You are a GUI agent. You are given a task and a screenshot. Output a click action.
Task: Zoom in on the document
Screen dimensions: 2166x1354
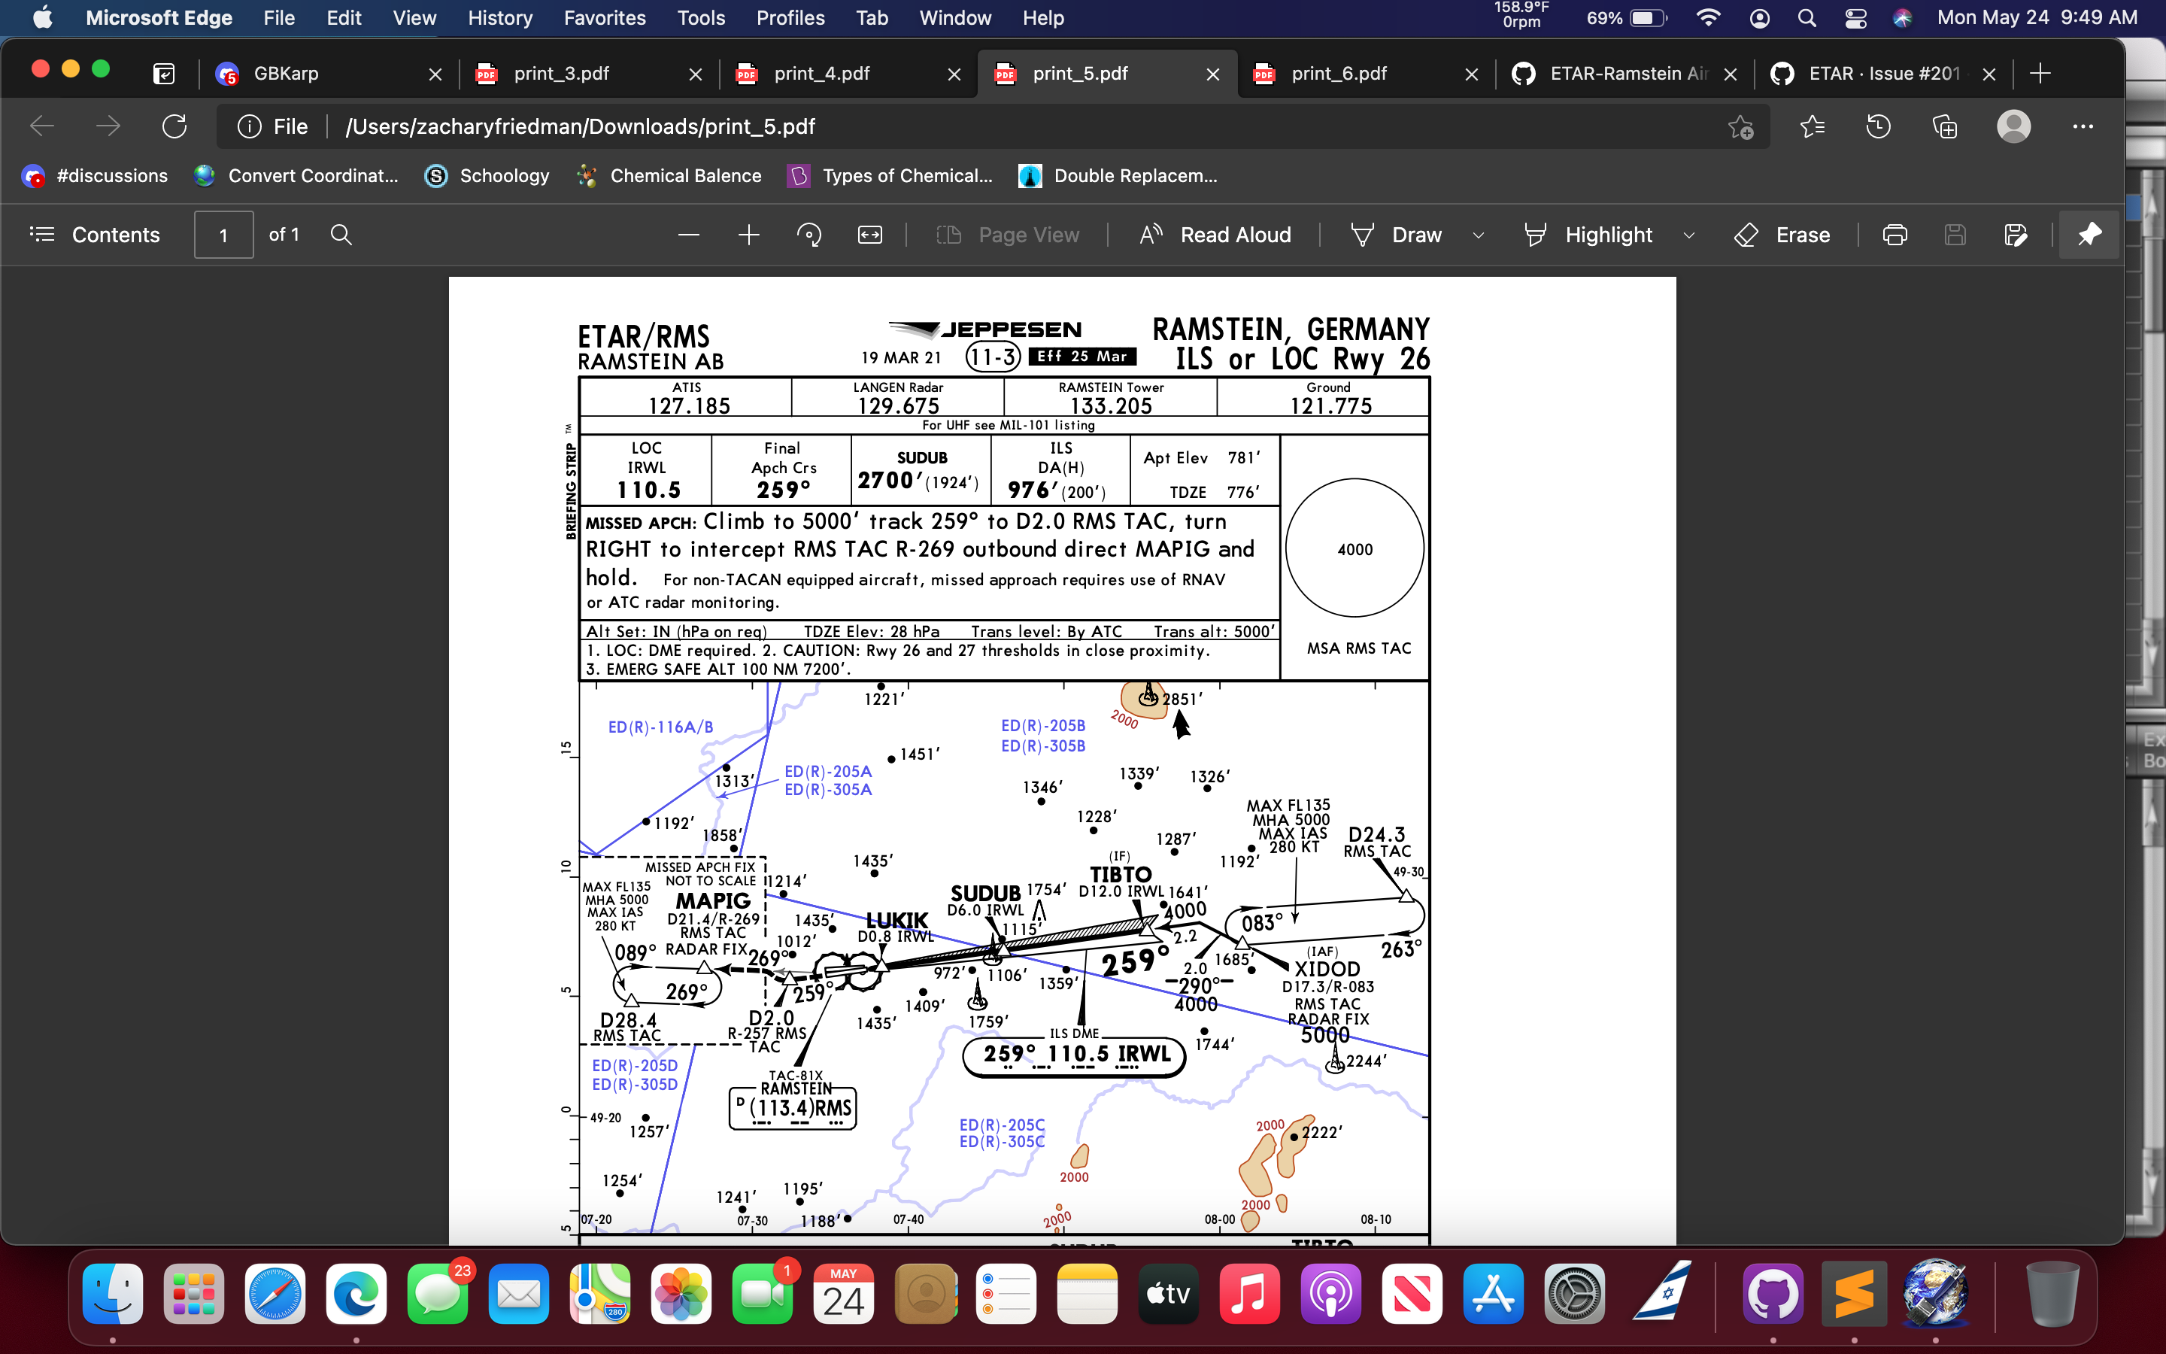pyautogui.click(x=748, y=235)
